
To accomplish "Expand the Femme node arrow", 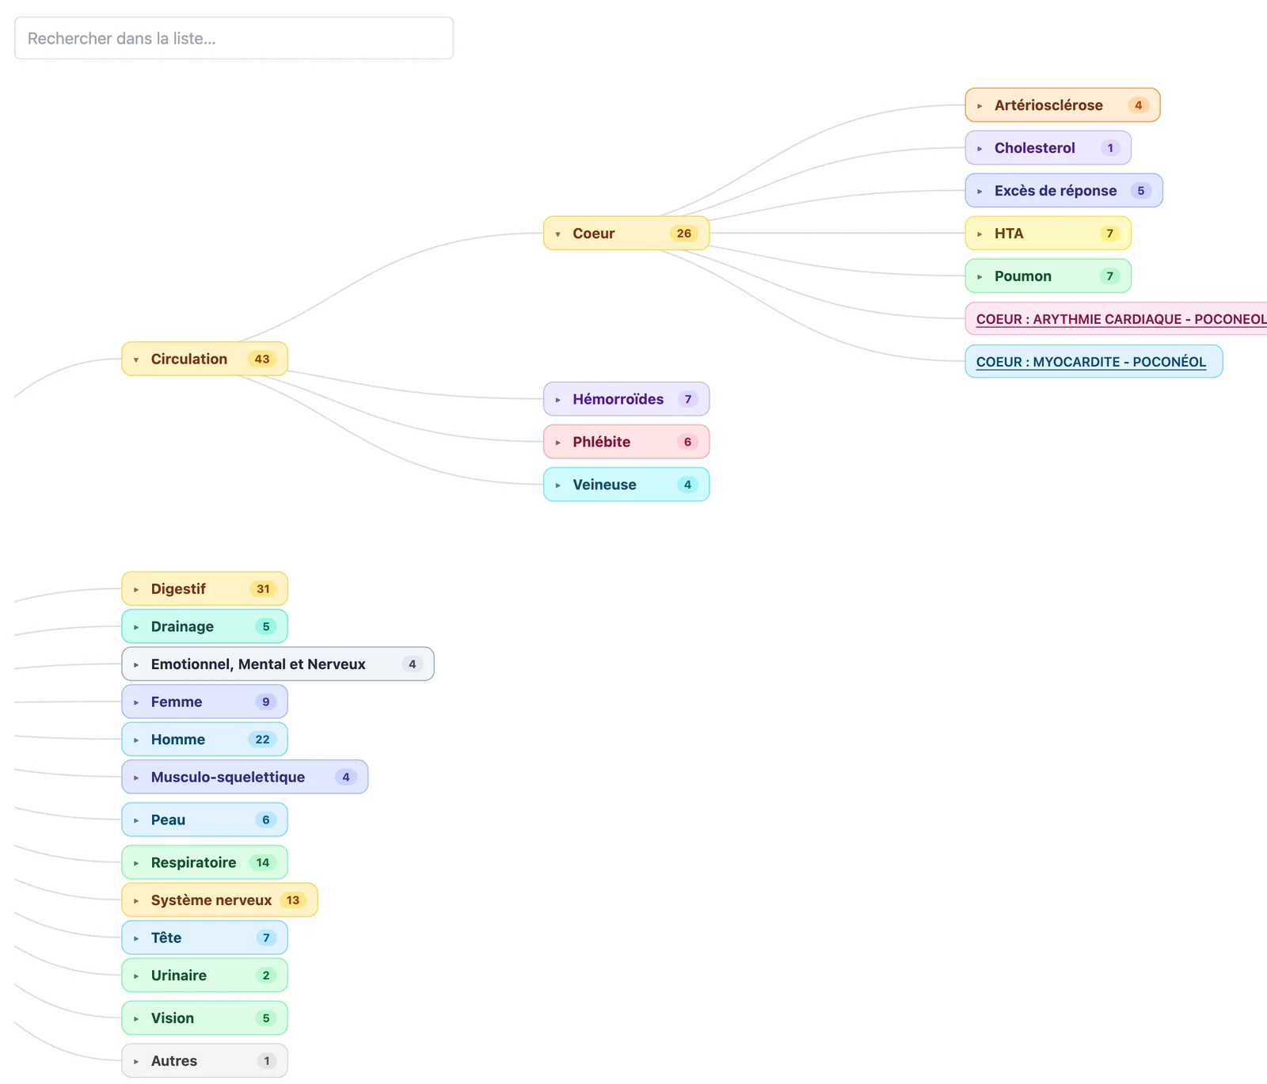I will click(x=136, y=702).
